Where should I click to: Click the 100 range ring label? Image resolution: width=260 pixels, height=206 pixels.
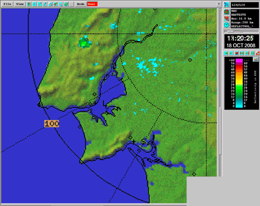coord(51,124)
